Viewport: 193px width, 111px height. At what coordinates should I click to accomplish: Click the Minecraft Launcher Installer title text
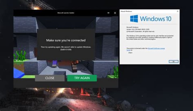click(66, 13)
